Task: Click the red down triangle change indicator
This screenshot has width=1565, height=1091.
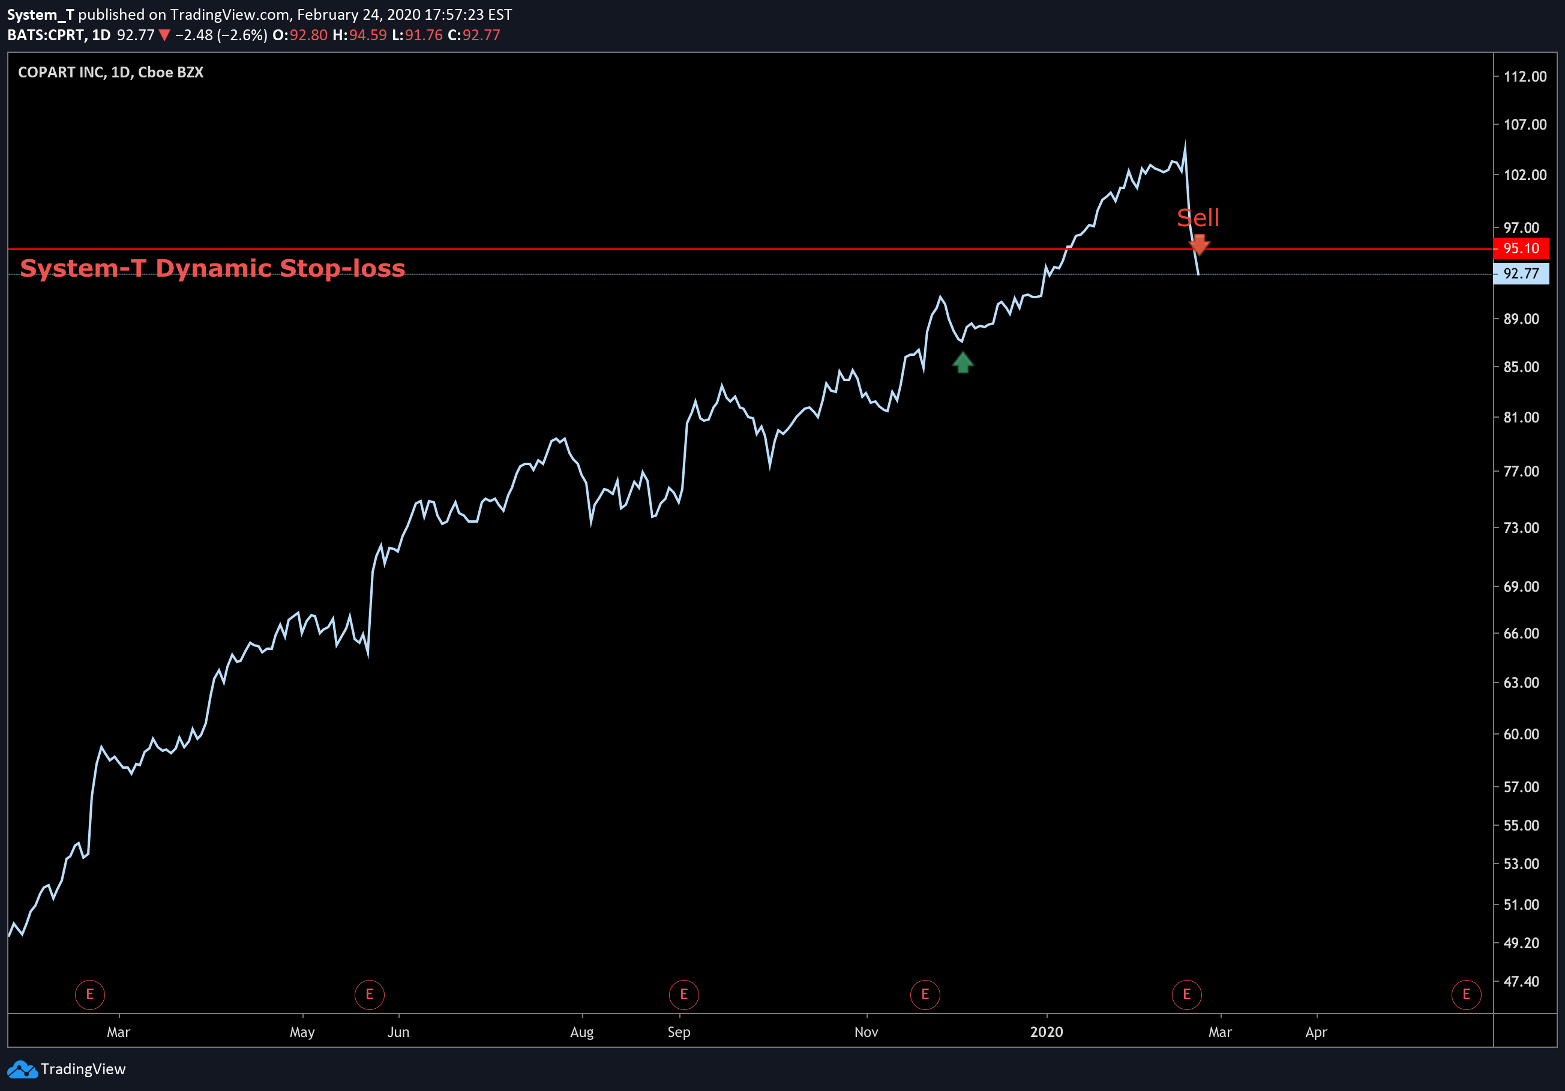Action: point(164,35)
